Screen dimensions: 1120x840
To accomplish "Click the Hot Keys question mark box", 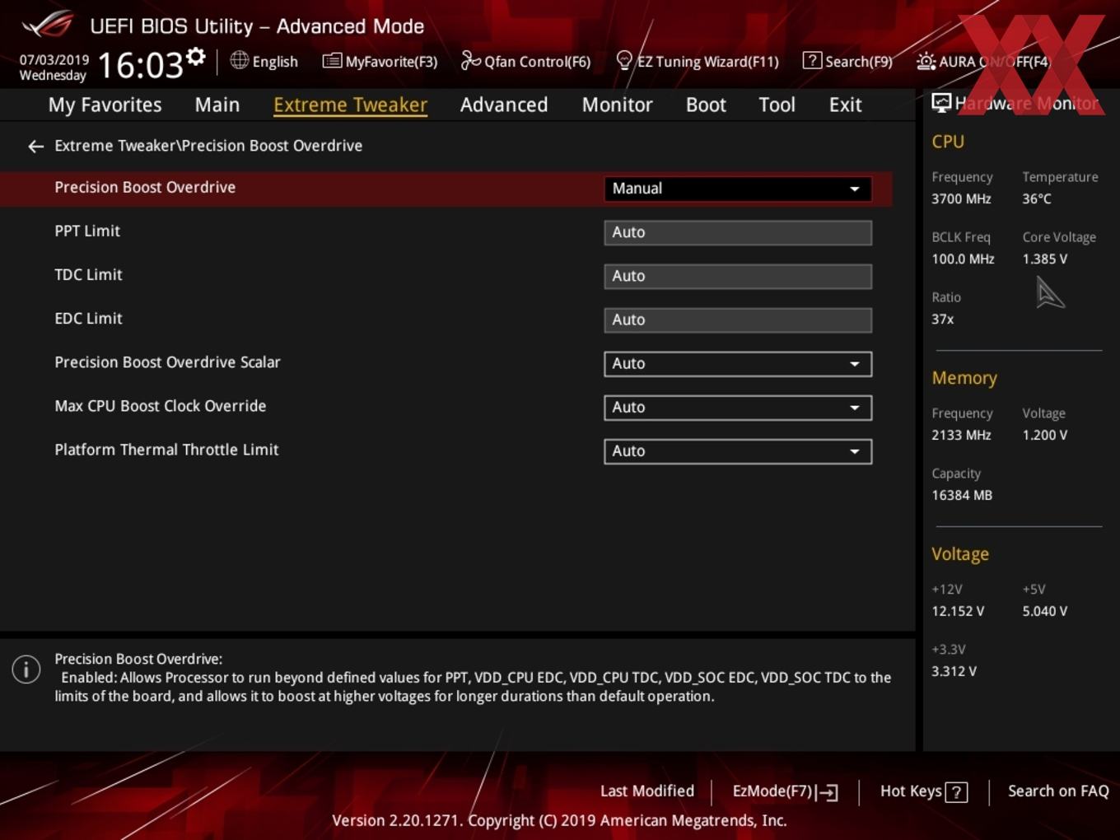I will (x=956, y=792).
